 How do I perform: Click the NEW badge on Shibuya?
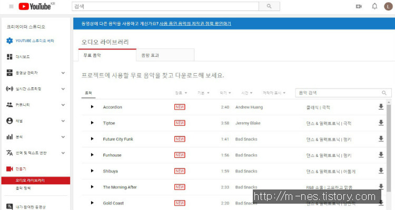(180, 171)
